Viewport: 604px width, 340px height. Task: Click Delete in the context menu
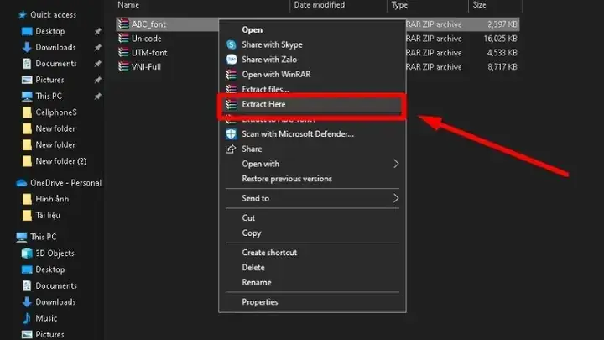[x=253, y=268]
